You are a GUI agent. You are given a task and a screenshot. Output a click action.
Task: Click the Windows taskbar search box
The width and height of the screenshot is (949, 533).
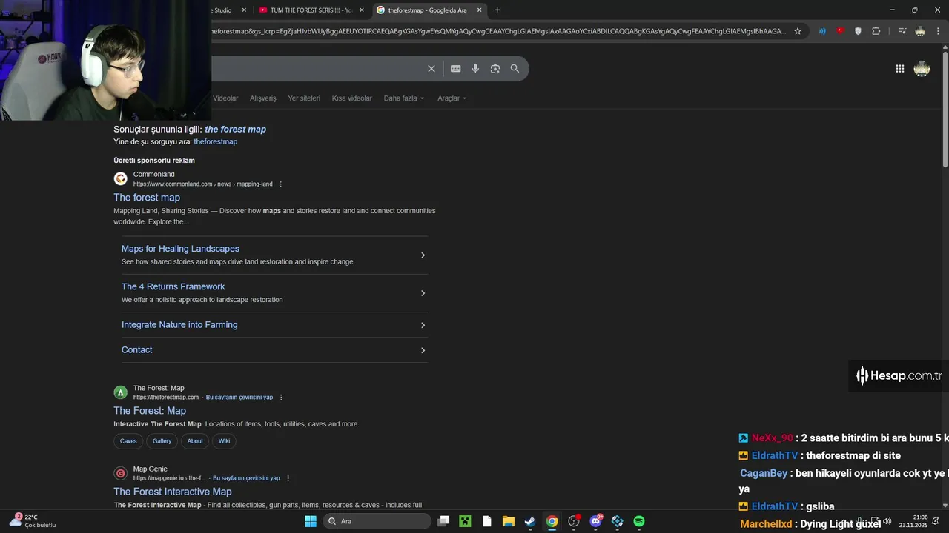click(x=377, y=521)
